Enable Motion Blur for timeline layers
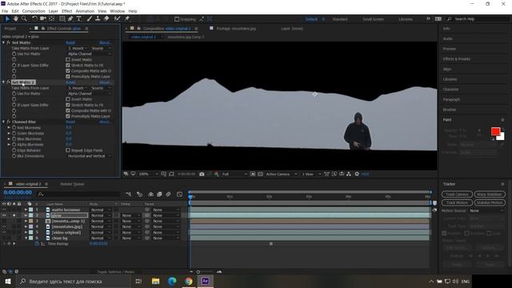Screen dimensions: 512x288 168,194
